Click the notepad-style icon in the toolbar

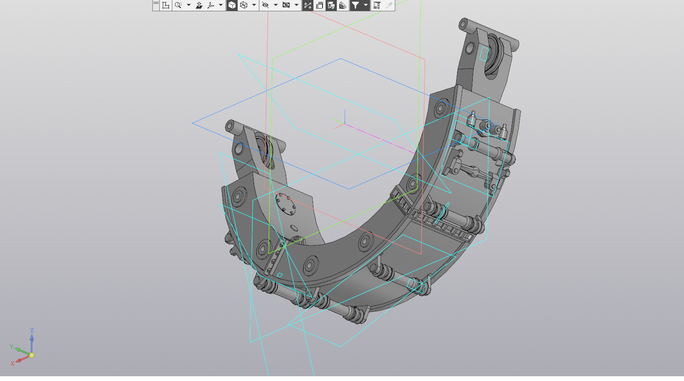coord(319,5)
